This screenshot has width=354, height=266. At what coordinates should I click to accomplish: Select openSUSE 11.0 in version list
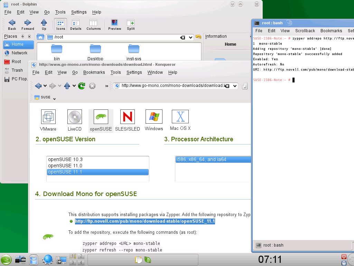pos(98,166)
